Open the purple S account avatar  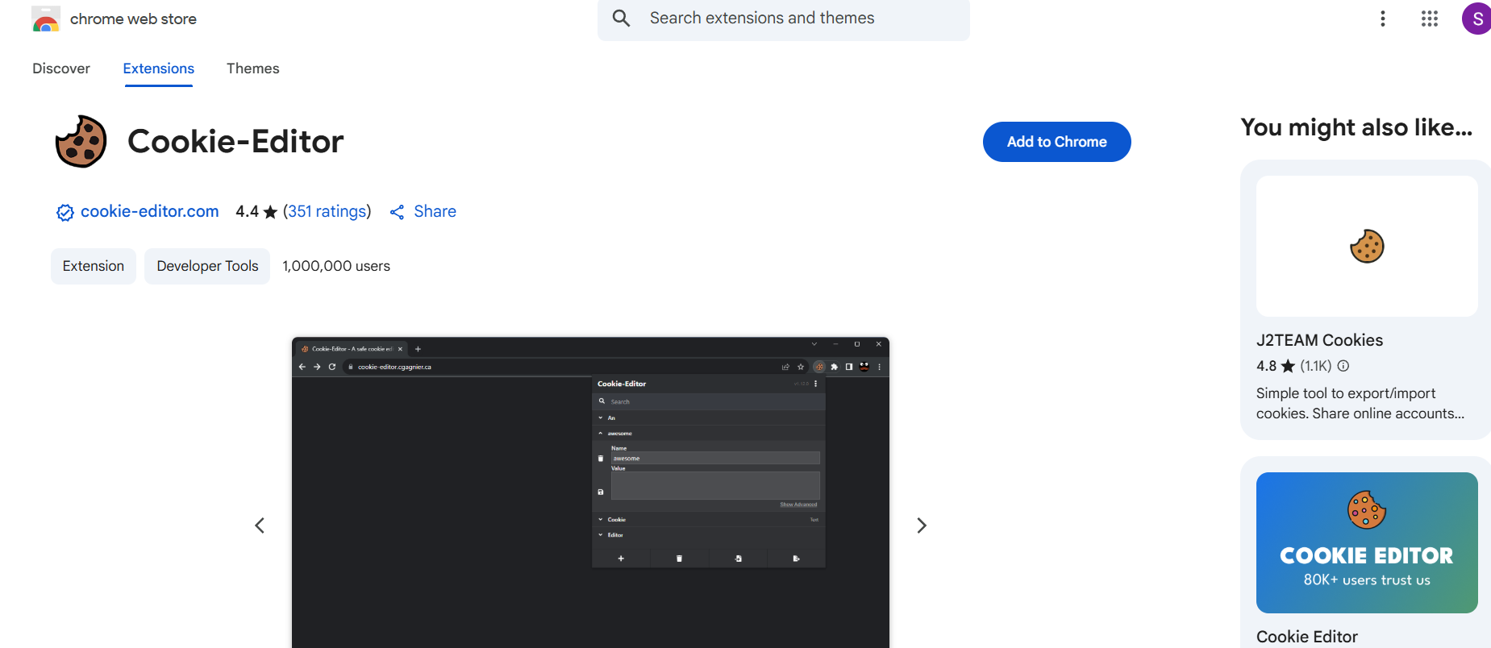click(x=1476, y=19)
